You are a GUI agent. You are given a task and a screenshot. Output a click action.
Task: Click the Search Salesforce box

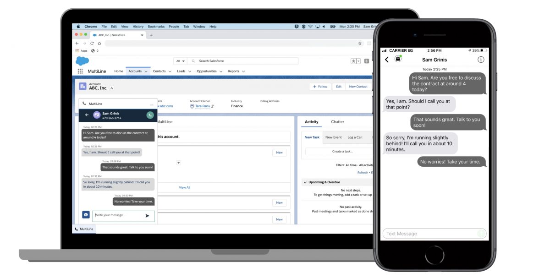pos(243,61)
